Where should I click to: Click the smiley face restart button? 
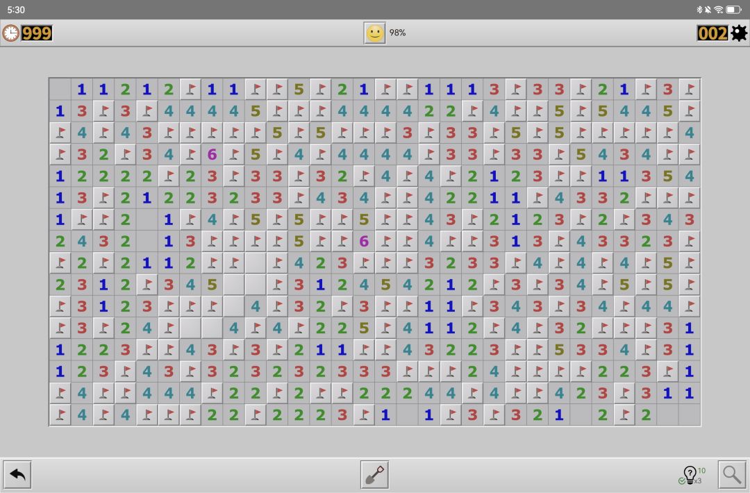tap(374, 33)
